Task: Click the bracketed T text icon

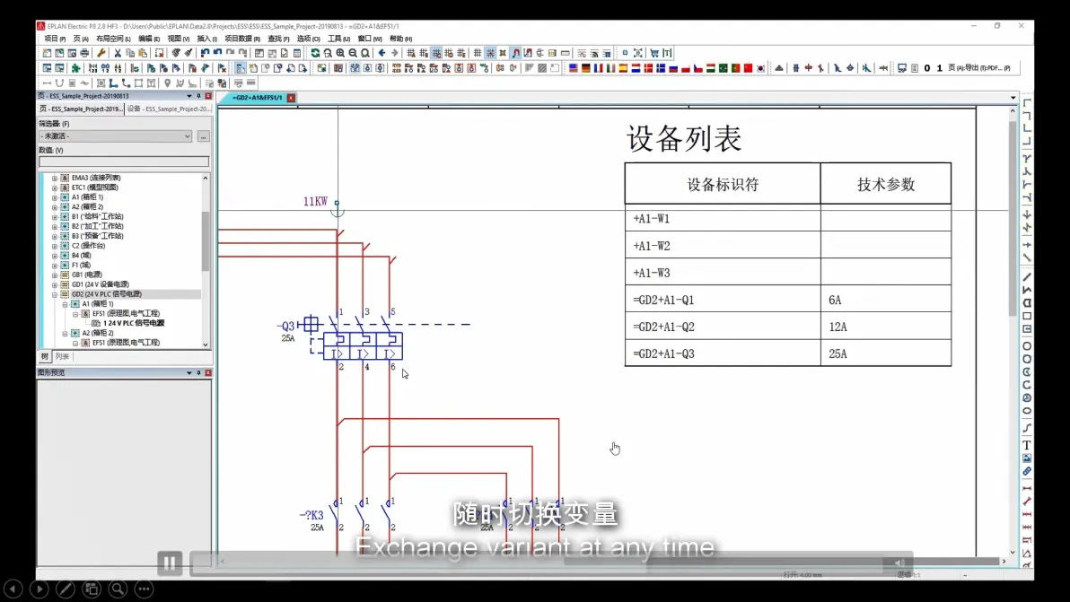Action: 667,53
